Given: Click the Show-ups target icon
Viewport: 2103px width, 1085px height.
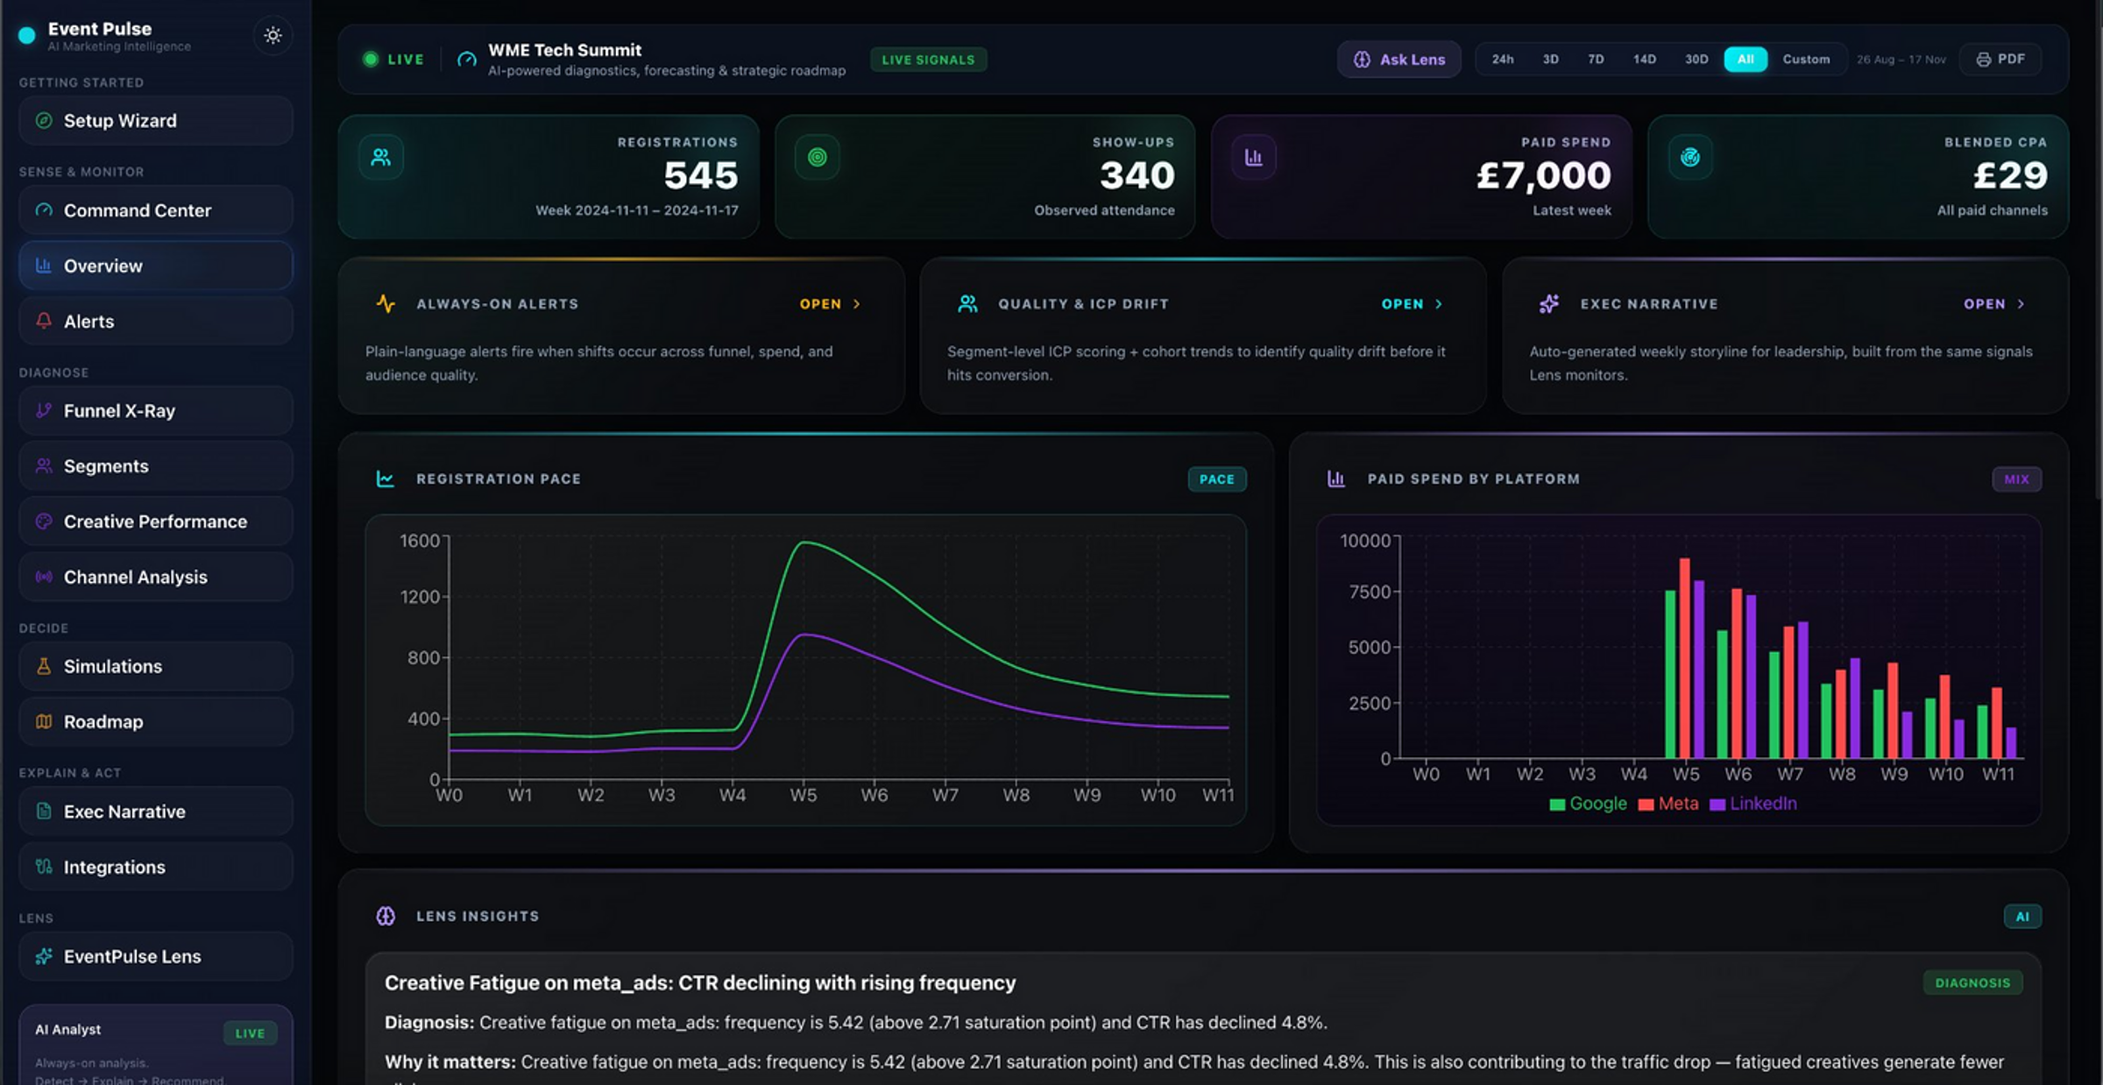Looking at the screenshot, I should point(817,158).
